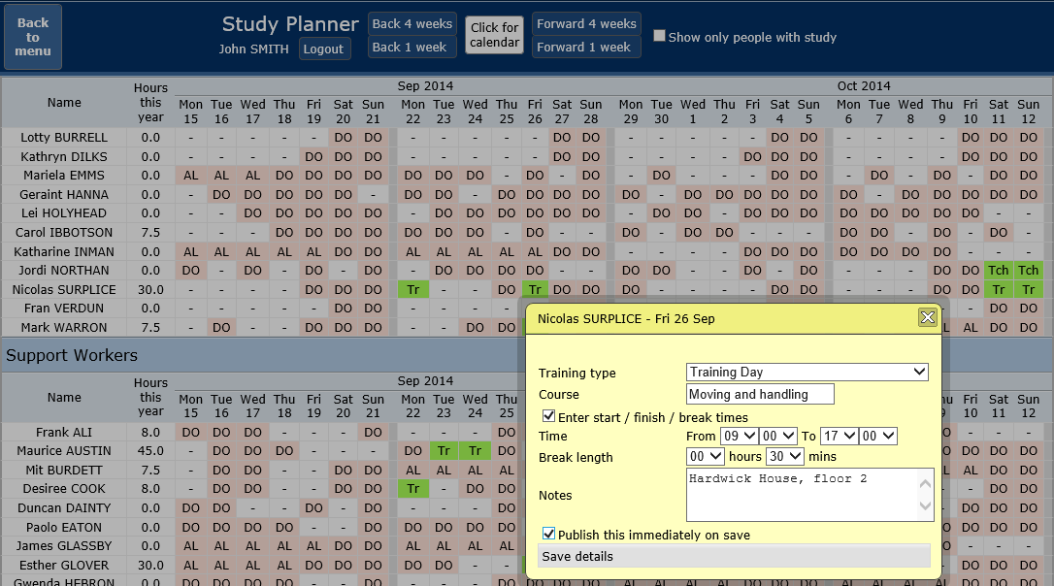Uncheck Enter start / finish / break times
Viewport: 1054px width, 586px height.
548,416
